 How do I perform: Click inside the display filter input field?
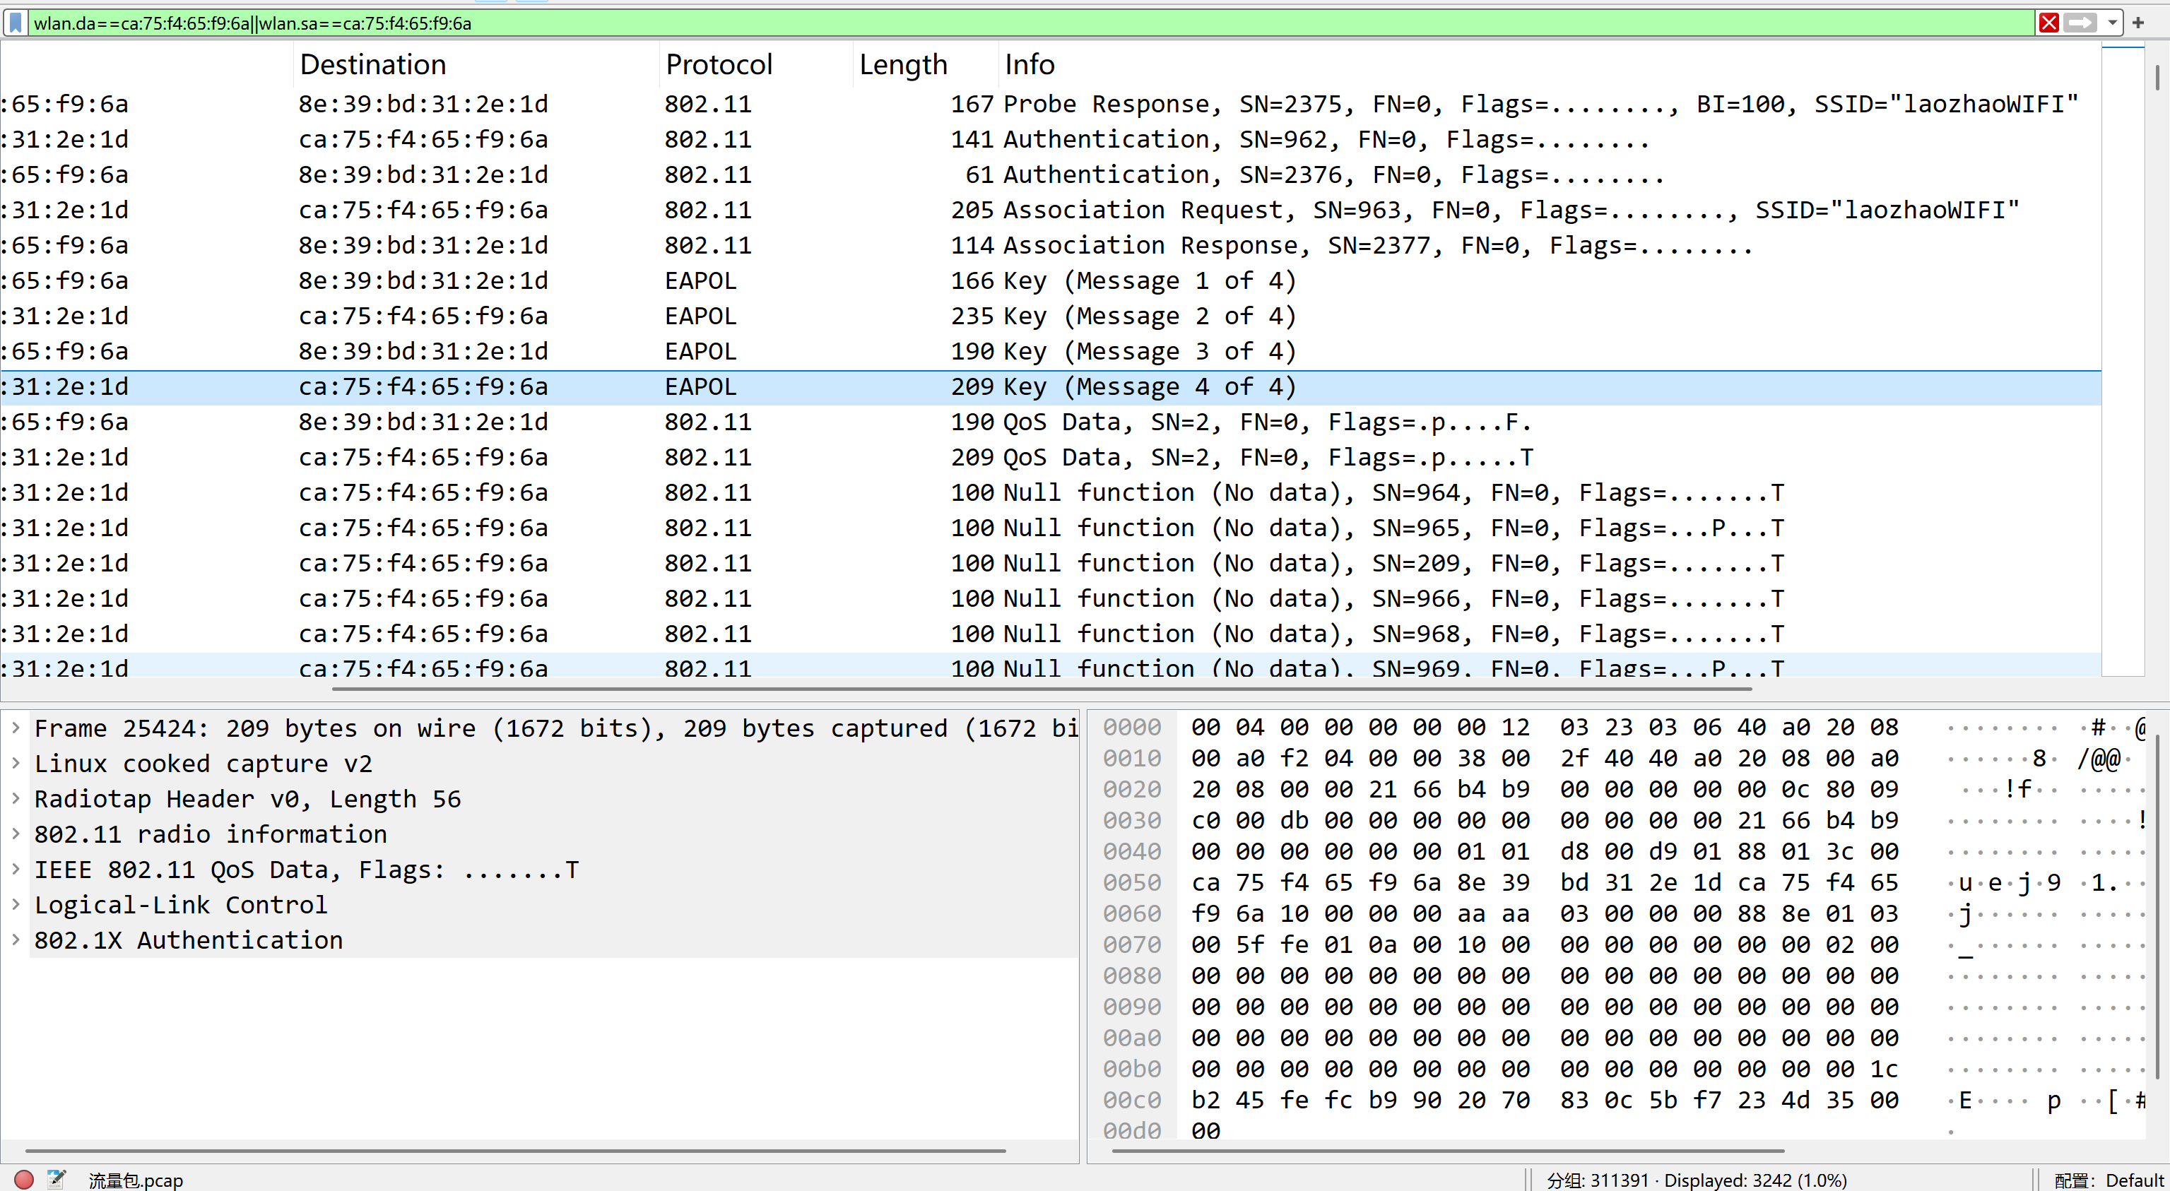[1011, 23]
